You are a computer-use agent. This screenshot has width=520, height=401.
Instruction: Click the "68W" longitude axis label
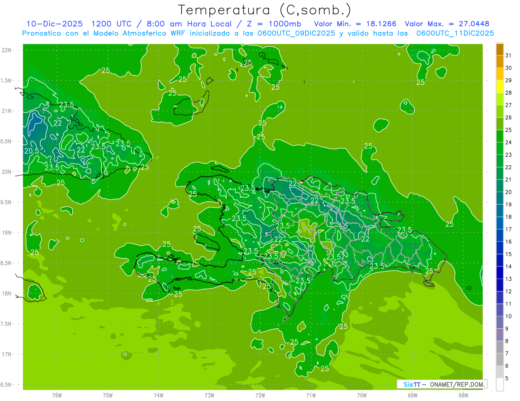tap(463, 395)
